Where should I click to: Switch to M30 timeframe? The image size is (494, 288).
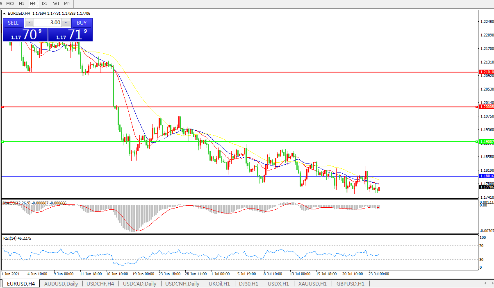tap(11, 3)
